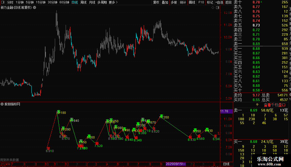Click the 日线 label on time axis
The width and height of the screenshot is (291, 167).
[x=226, y=164]
